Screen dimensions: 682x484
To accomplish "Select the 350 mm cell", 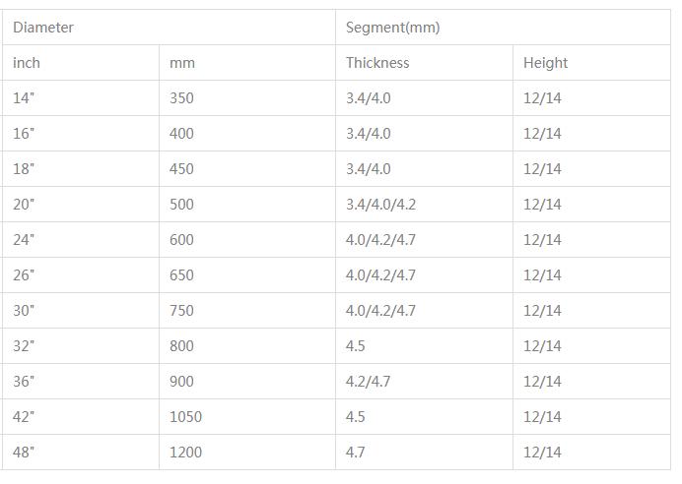I will (182, 98).
